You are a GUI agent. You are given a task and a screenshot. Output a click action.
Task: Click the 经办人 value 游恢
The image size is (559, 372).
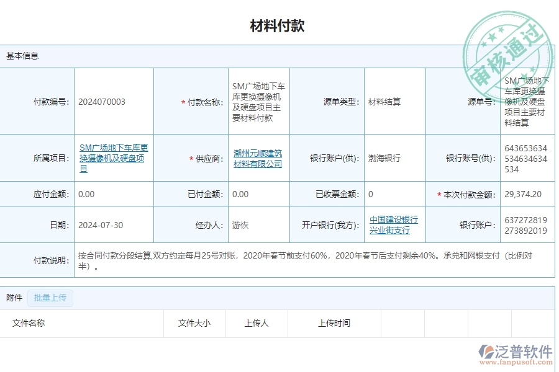pos(242,224)
